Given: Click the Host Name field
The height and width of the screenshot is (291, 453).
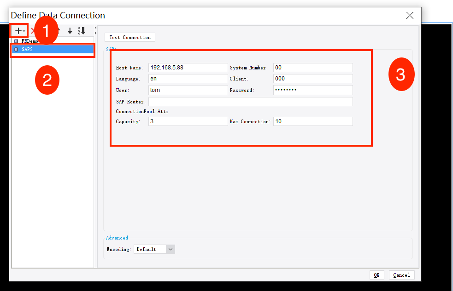Looking at the screenshot, I should pos(188,68).
